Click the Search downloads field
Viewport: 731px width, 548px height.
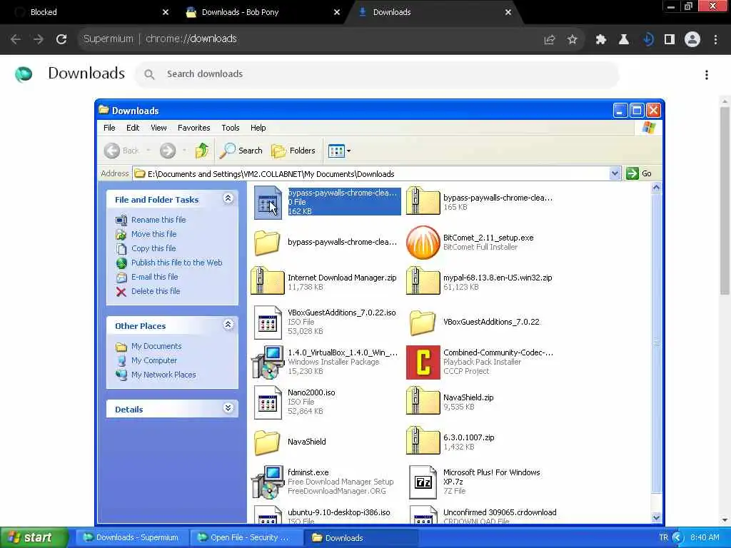coord(377,74)
